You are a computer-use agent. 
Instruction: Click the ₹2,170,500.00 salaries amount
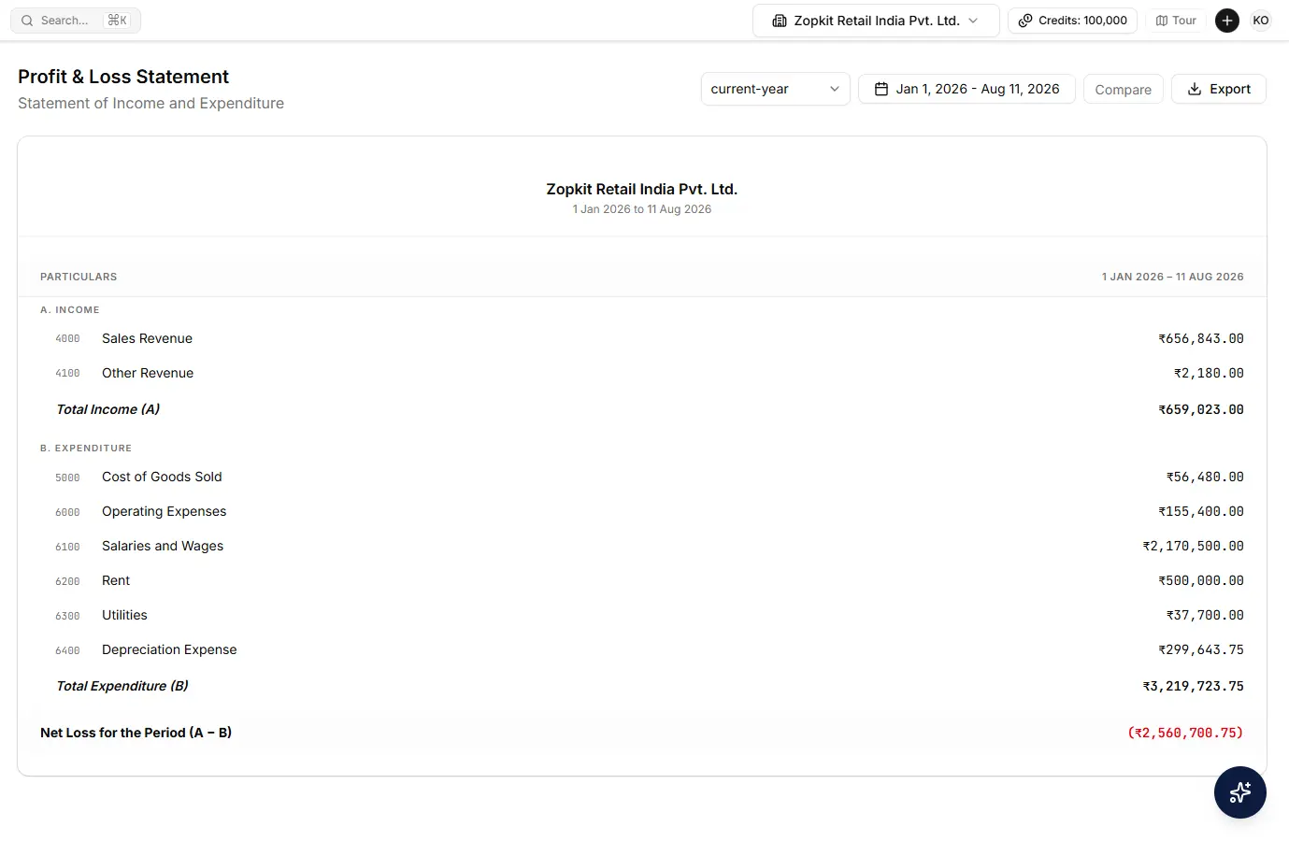(x=1193, y=546)
